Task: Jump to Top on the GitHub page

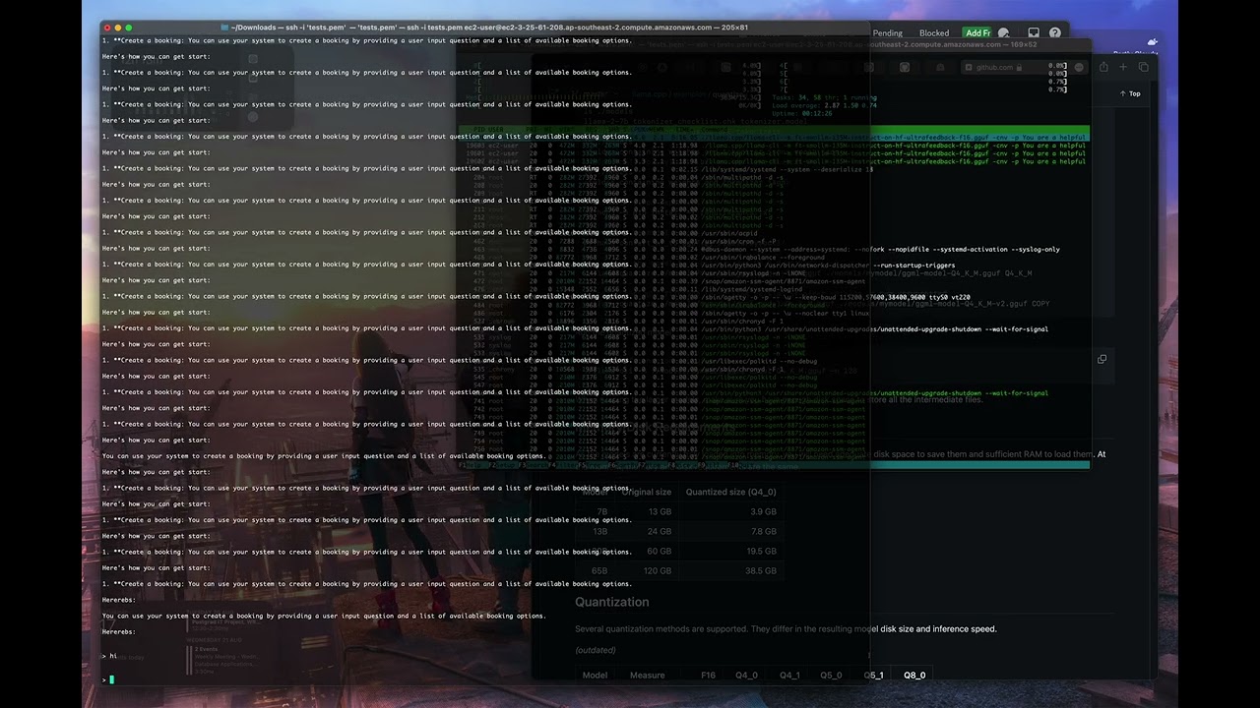Action: (x=1131, y=94)
